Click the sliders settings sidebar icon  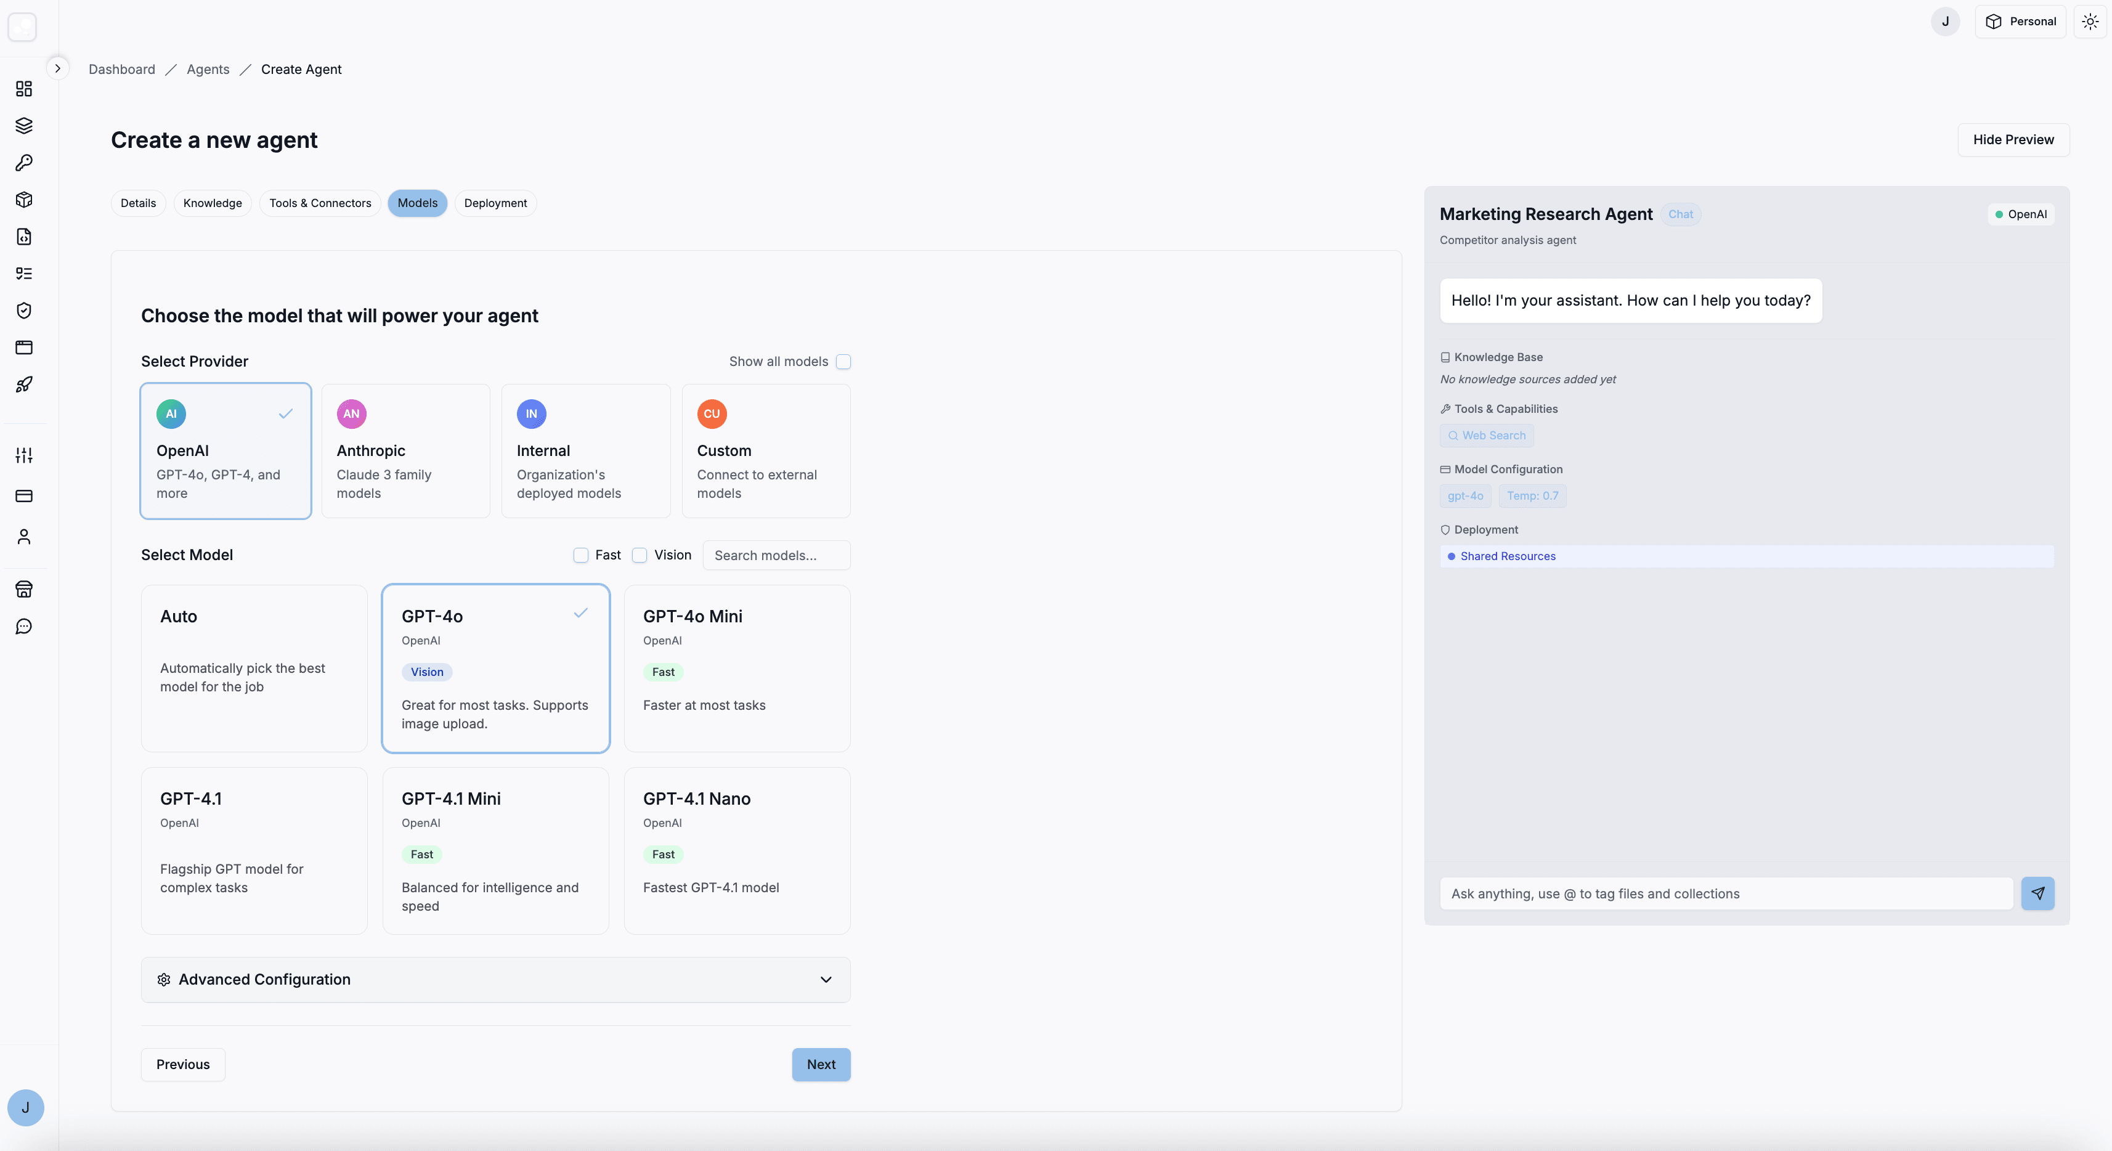(24, 455)
